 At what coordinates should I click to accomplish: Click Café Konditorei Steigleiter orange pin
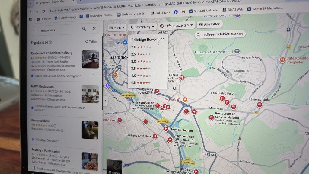[x=282, y=60]
